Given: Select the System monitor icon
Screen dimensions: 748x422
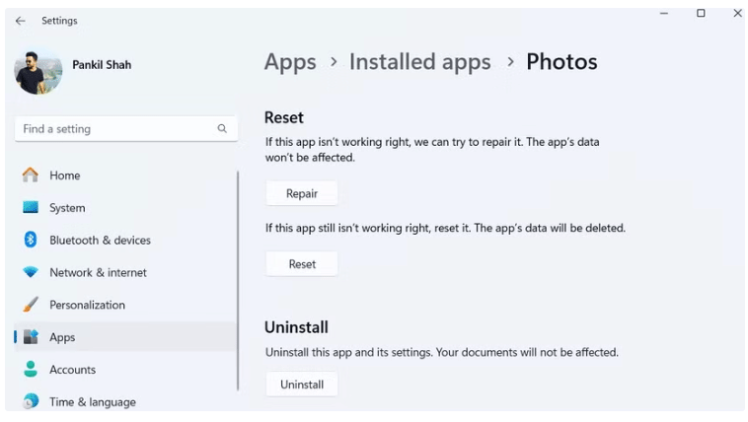Looking at the screenshot, I should (31, 208).
